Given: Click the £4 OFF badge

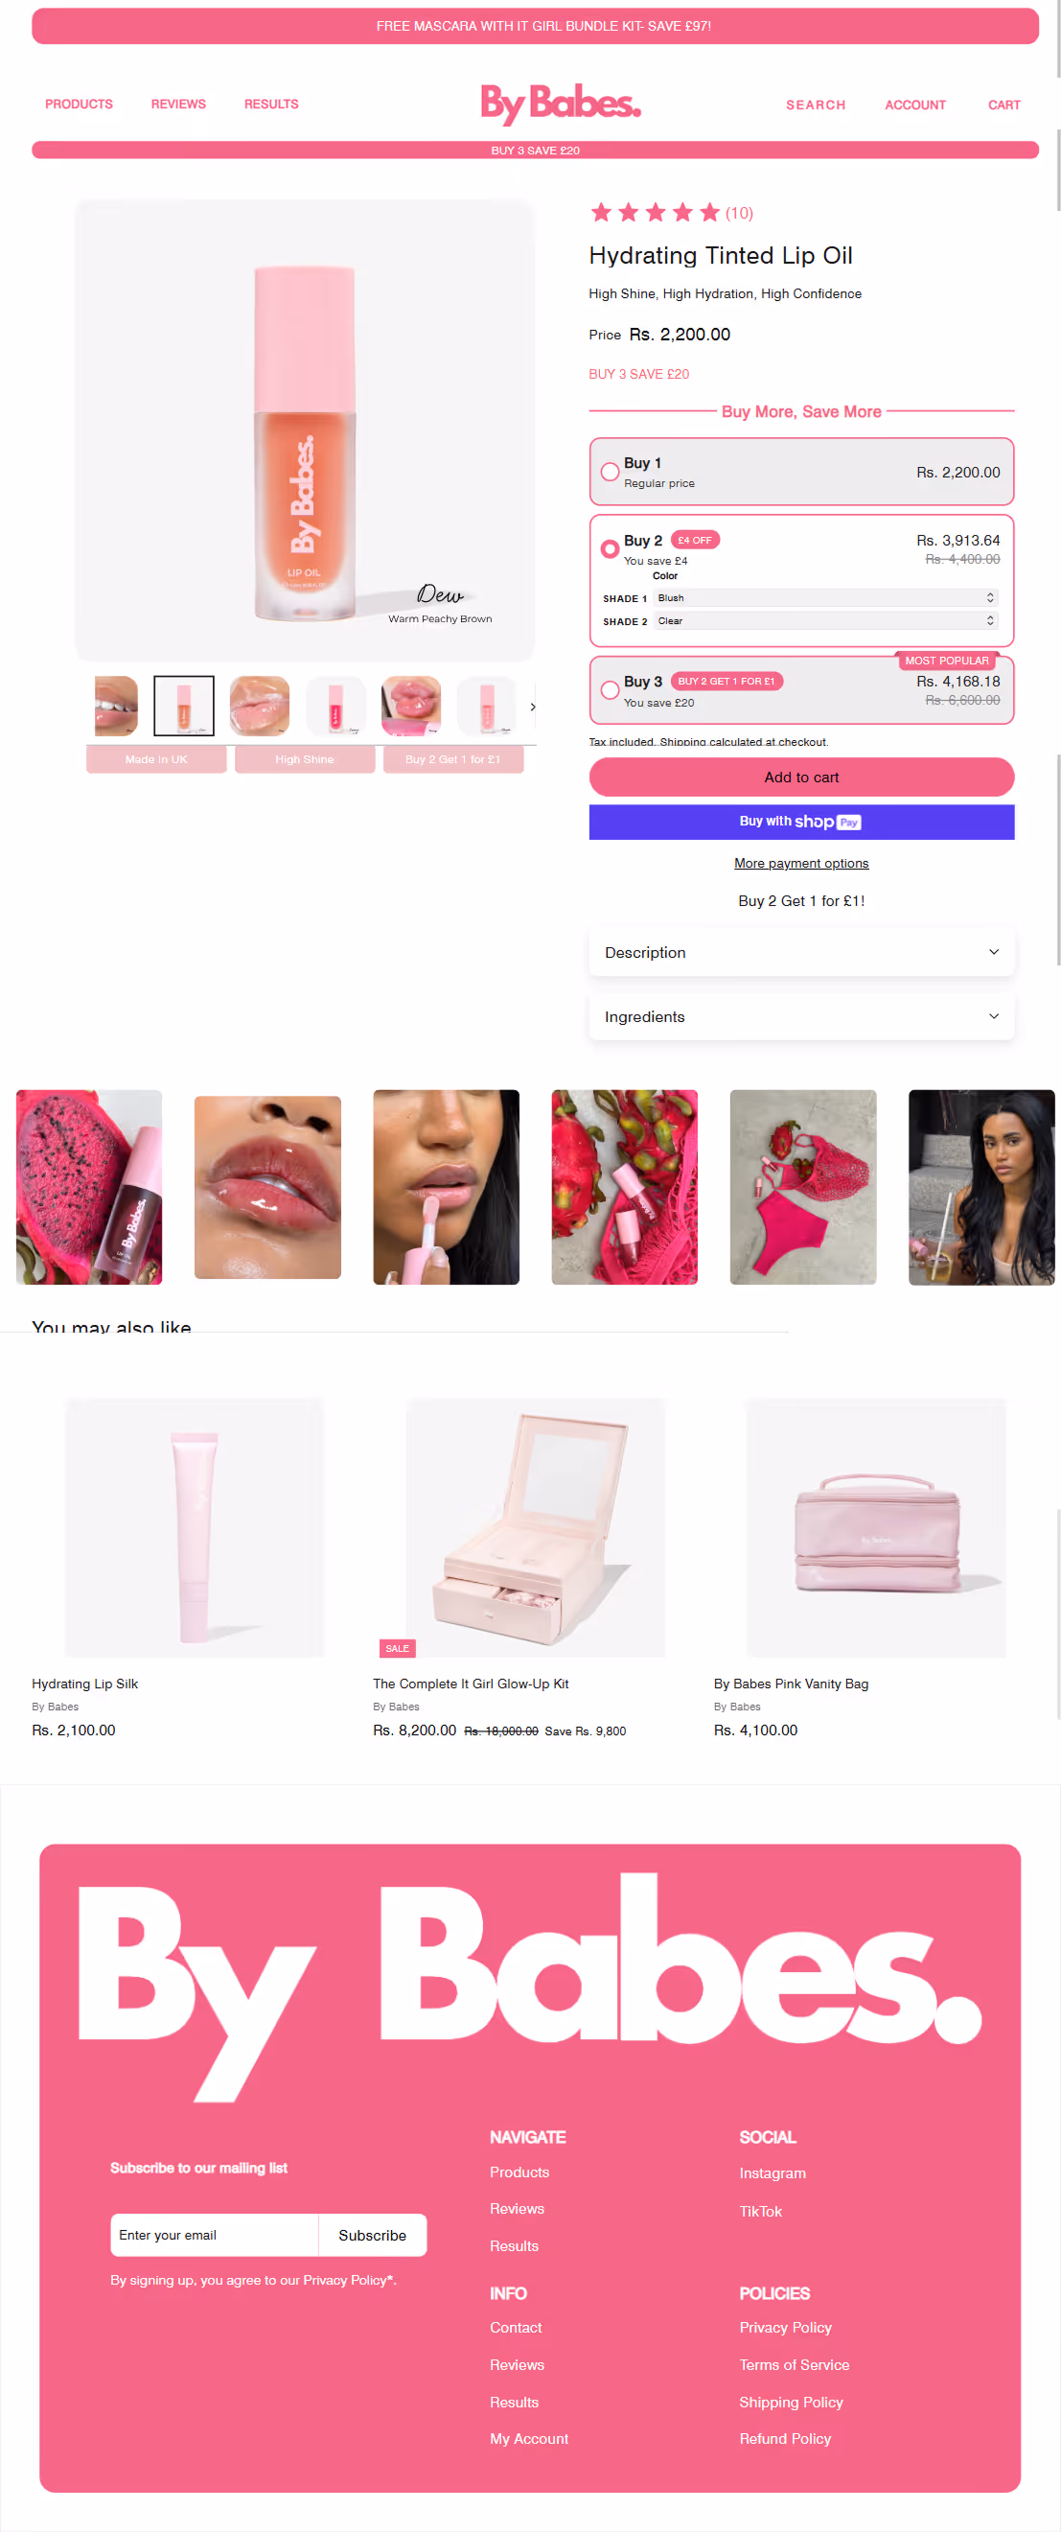Looking at the screenshot, I should (x=695, y=540).
